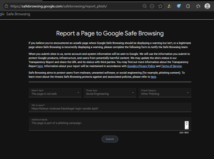Click the zoom magnifier icon in address bar
This screenshot has width=214, height=159.
(145, 6)
